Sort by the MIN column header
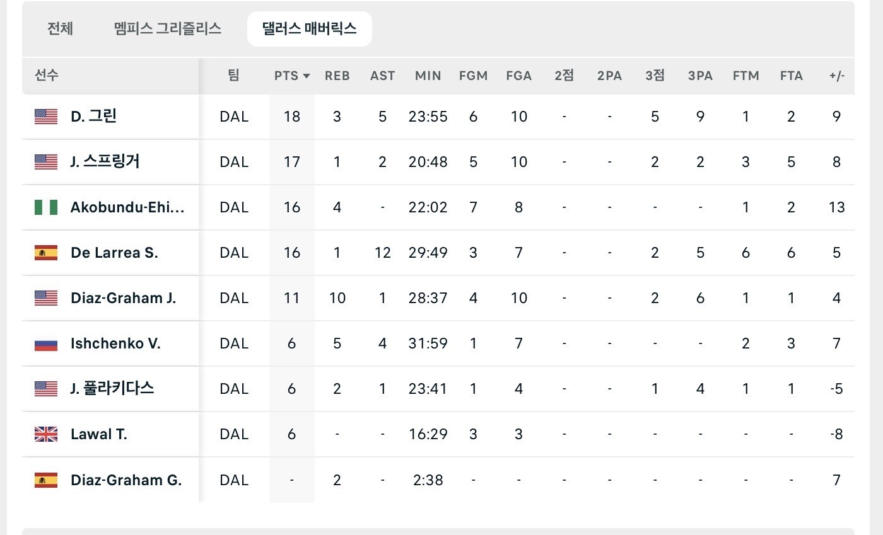 coord(428,76)
